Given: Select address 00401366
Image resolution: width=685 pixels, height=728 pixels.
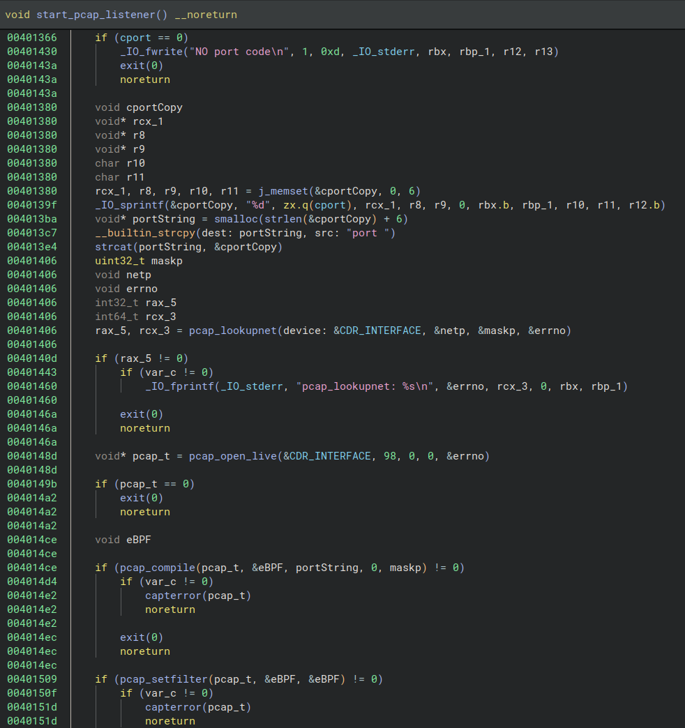Looking at the screenshot, I should (x=32, y=38).
